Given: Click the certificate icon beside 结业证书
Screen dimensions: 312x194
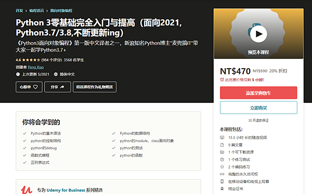Looking at the screenshot, I should 222,189.
